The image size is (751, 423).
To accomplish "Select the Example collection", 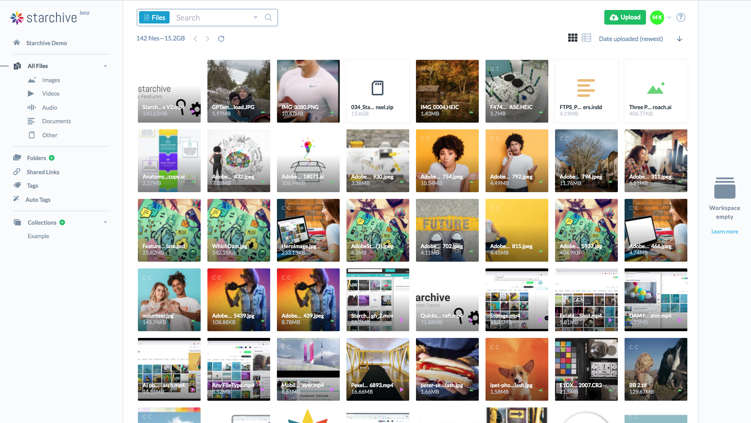I will point(38,236).
